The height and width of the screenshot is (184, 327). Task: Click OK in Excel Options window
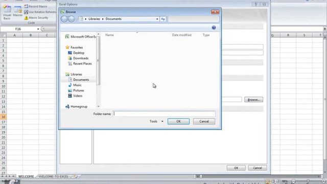point(236,168)
